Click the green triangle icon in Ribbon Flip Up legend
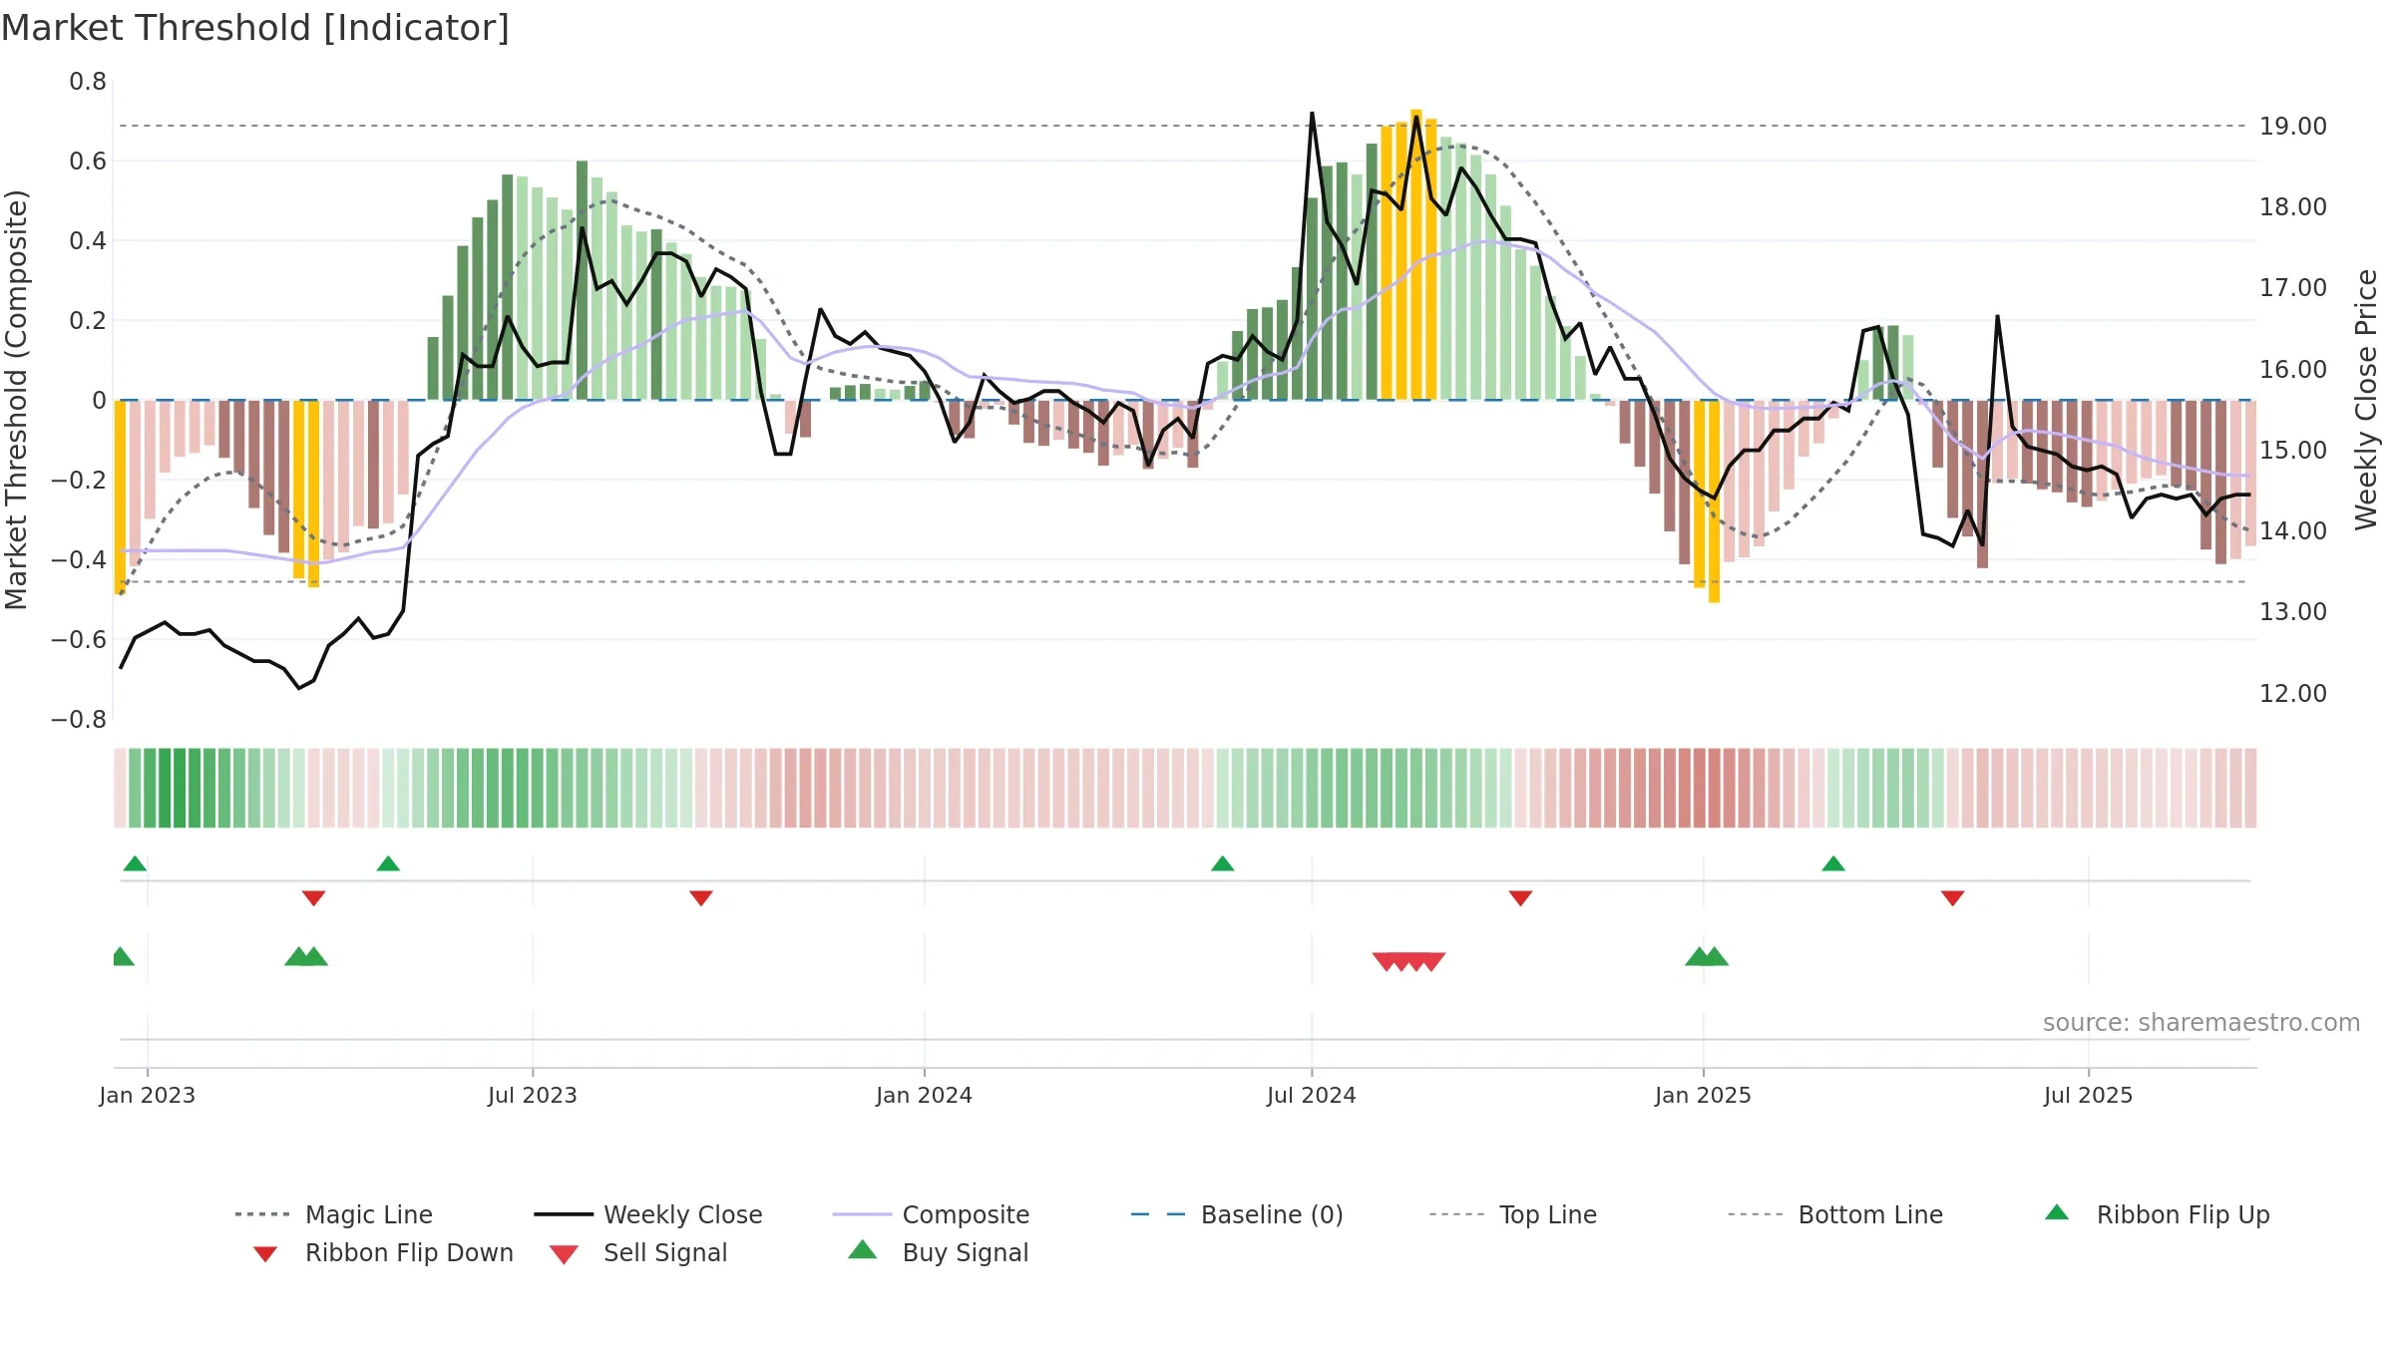 2057,1212
